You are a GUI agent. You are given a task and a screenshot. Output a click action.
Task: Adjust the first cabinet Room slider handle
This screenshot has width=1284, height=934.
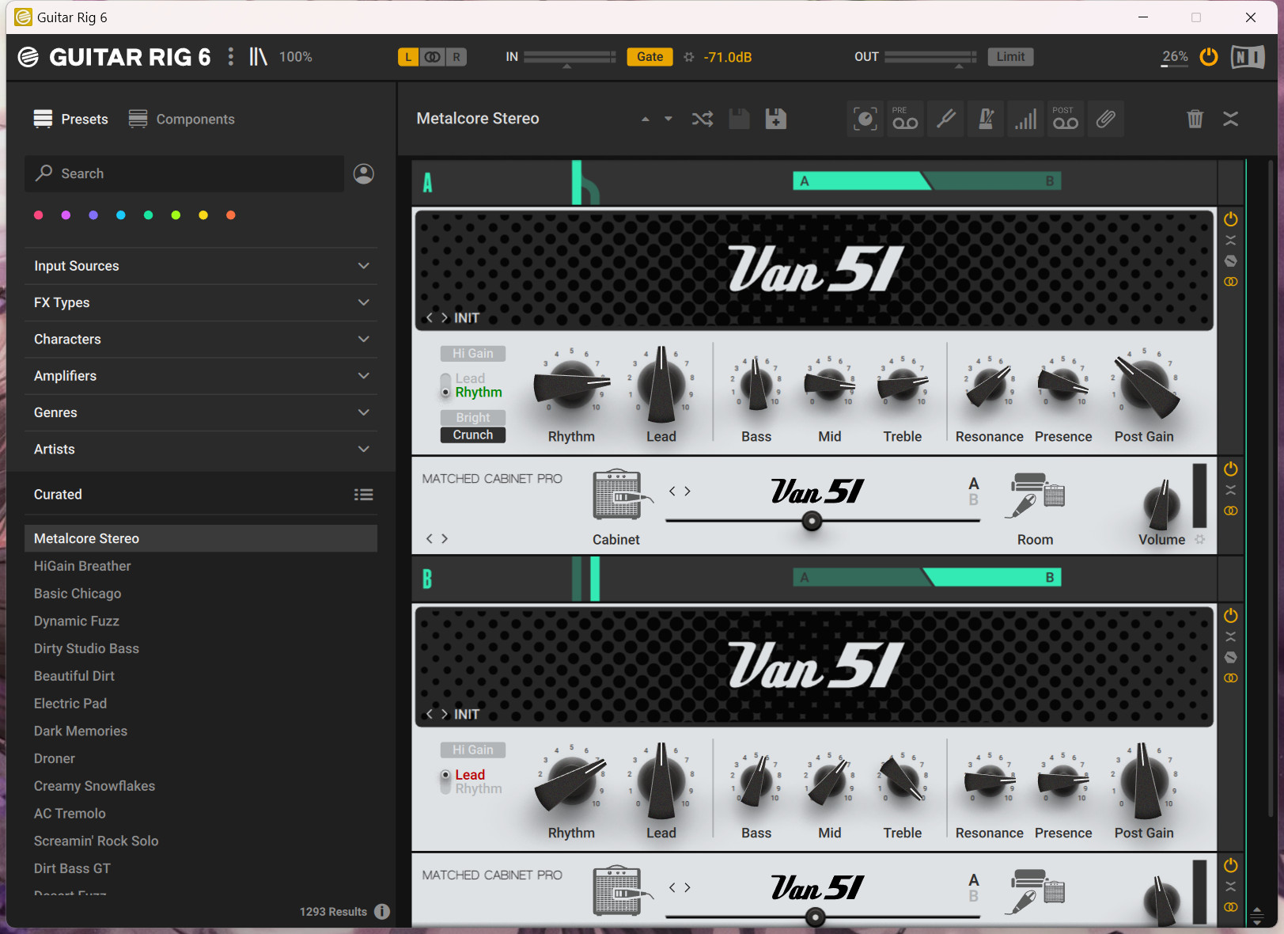pos(812,521)
